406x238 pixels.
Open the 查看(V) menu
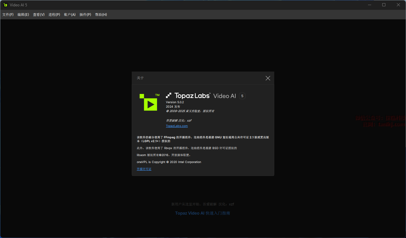(x=39, y=15)
